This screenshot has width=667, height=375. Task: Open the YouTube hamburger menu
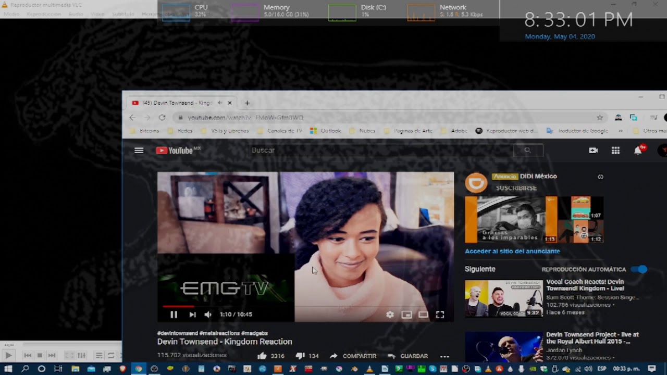[x=139, y=151]
